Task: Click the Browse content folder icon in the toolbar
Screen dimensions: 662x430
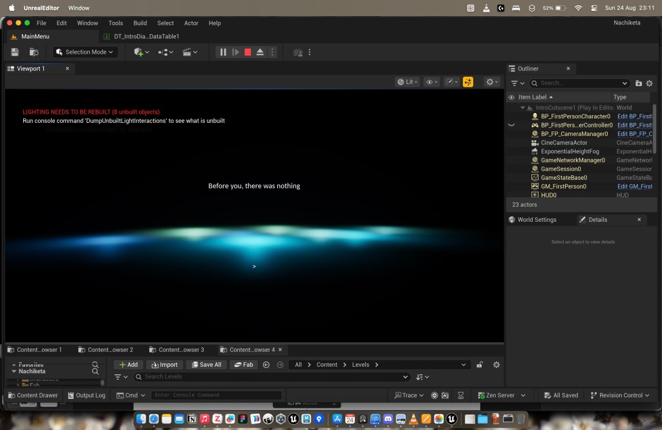Action: (34, 52)
